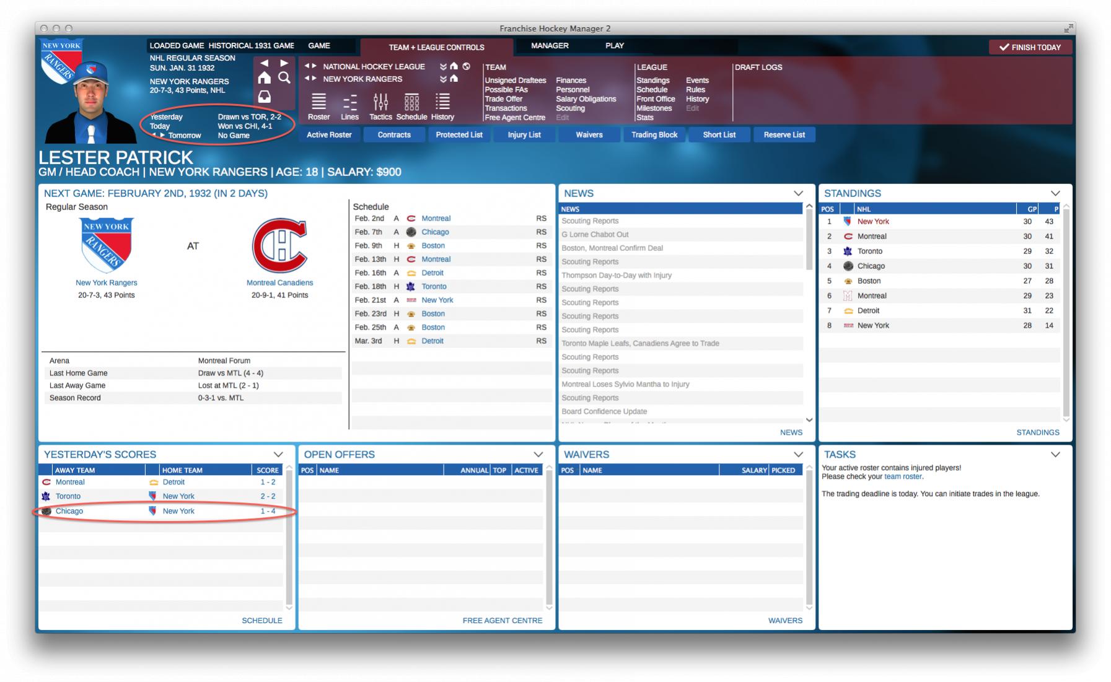
Task: Select next league arrow beside National Hockey League
Action: tap(314, 66)
